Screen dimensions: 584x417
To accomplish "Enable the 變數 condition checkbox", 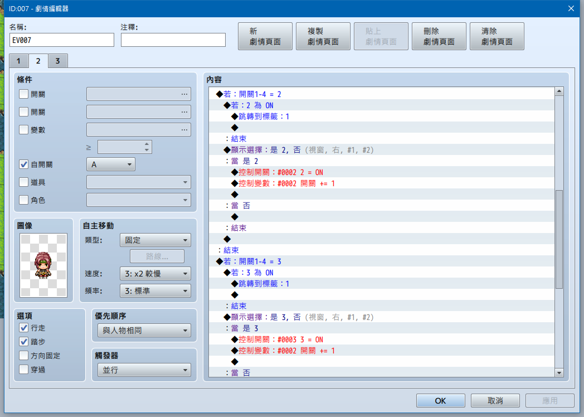I will [23, 130].
